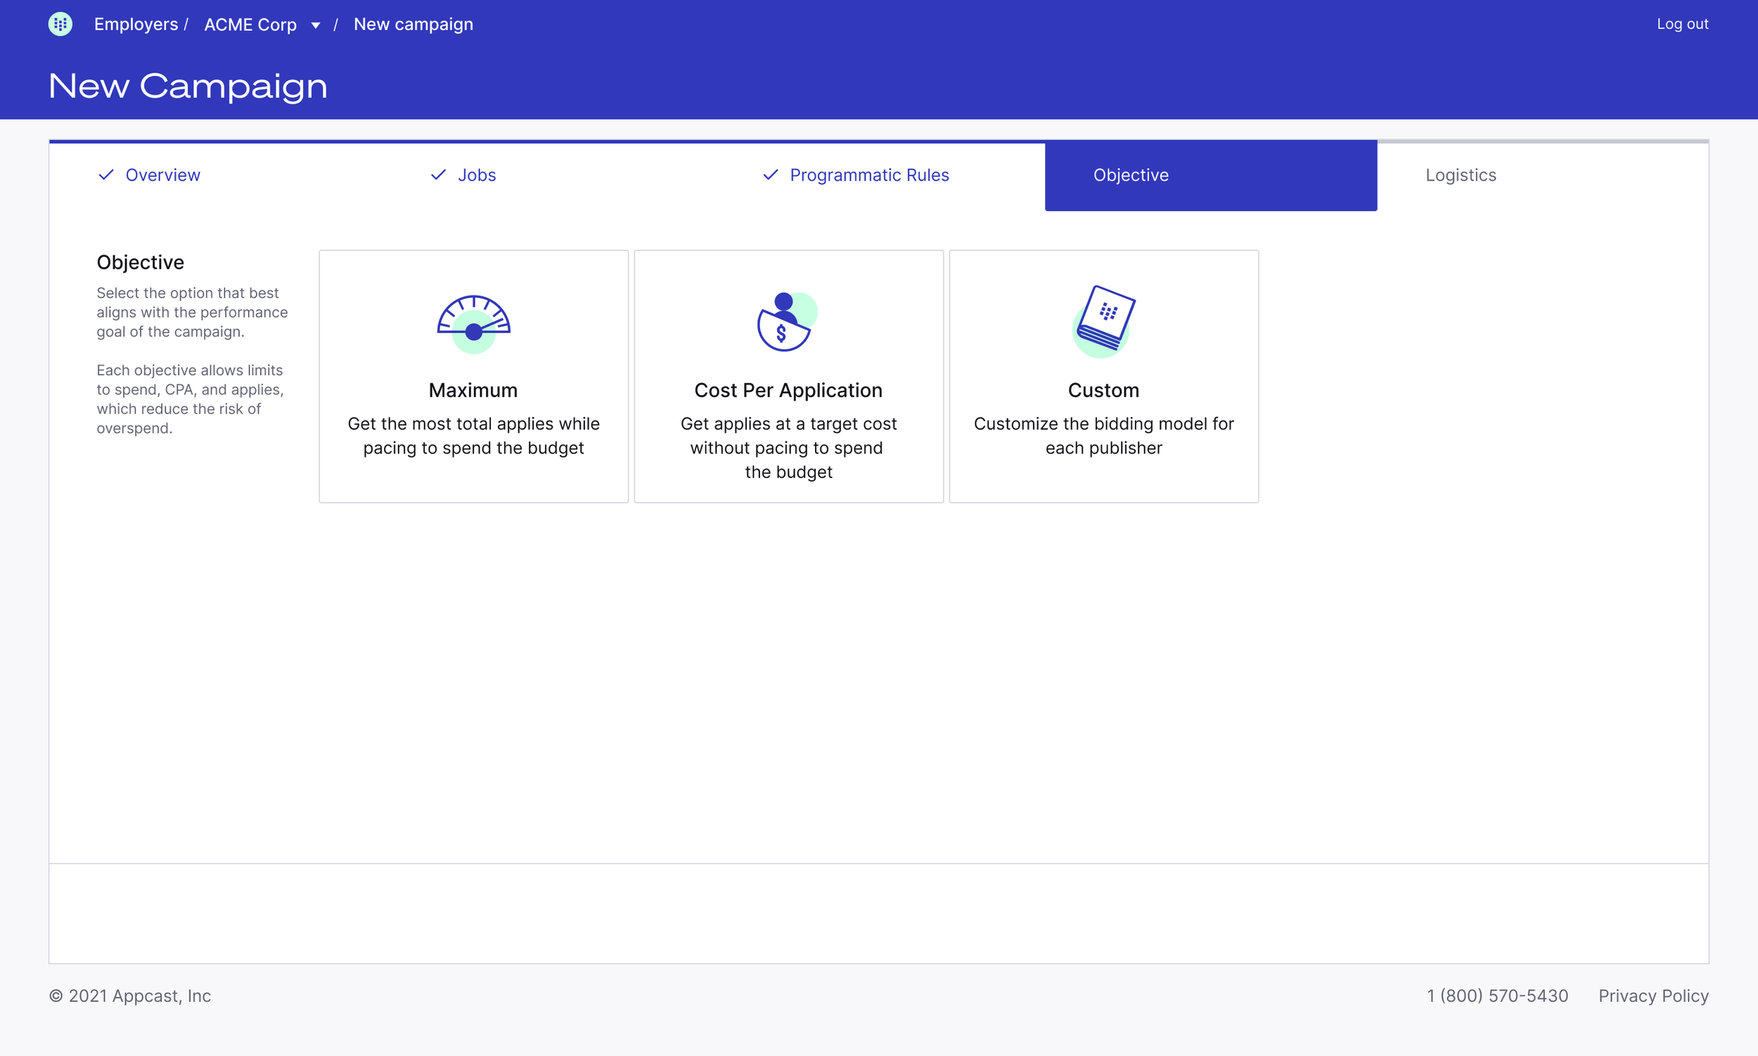Click the Appcast logo icon
This screenshot has width=1758, height=1056.
pos(60,24)
